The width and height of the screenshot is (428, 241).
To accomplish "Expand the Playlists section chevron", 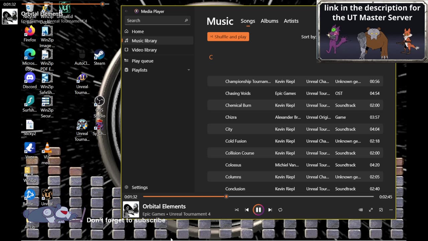I will tap(189, 70).
